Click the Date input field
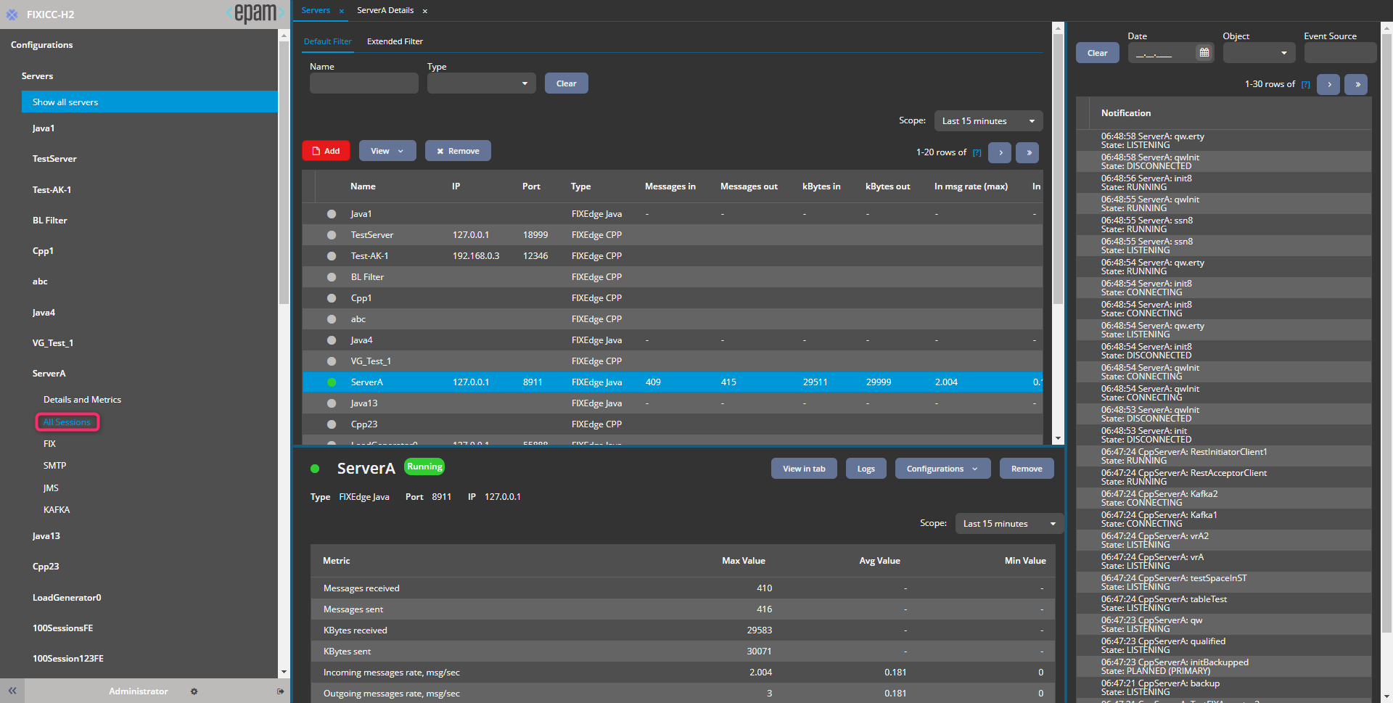1393x703 pixels. pyautogui.click(x=1162, y=53)
